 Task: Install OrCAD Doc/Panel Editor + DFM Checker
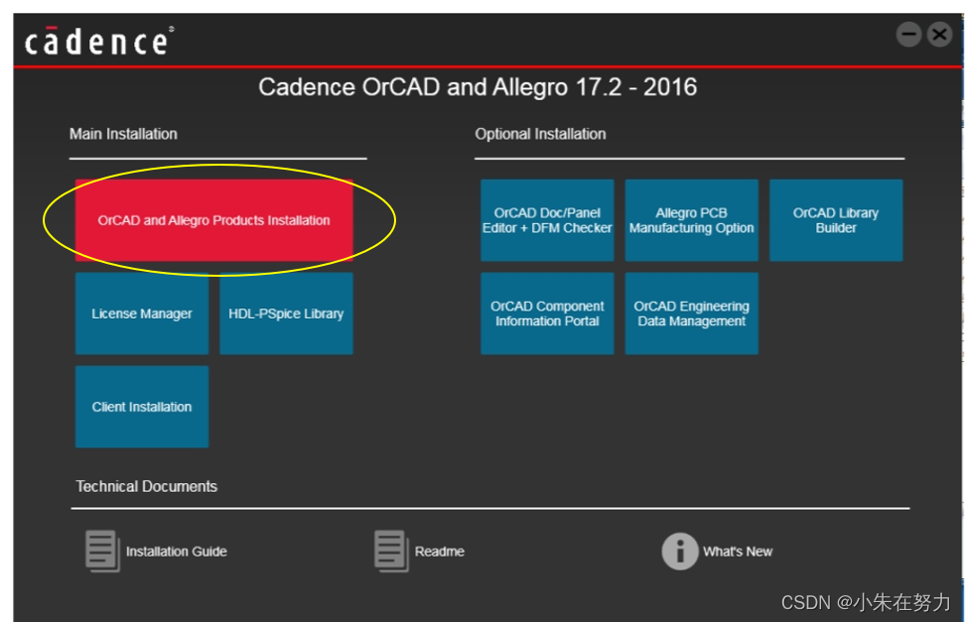[x=547, y=220]
